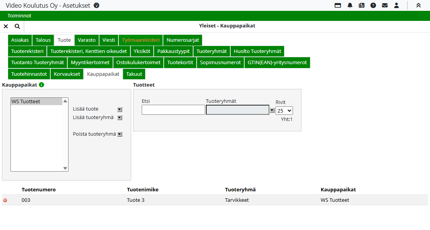430x230 pixels.
Task: Open the Toiminnot menu
Action: coord(19,16)
